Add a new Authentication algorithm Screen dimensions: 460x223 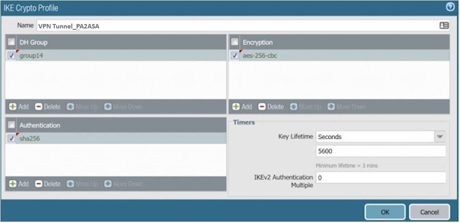point(19,183)
